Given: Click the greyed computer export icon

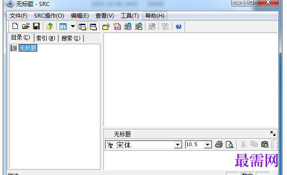Looking at the screenshot, I should coord(152,27).
